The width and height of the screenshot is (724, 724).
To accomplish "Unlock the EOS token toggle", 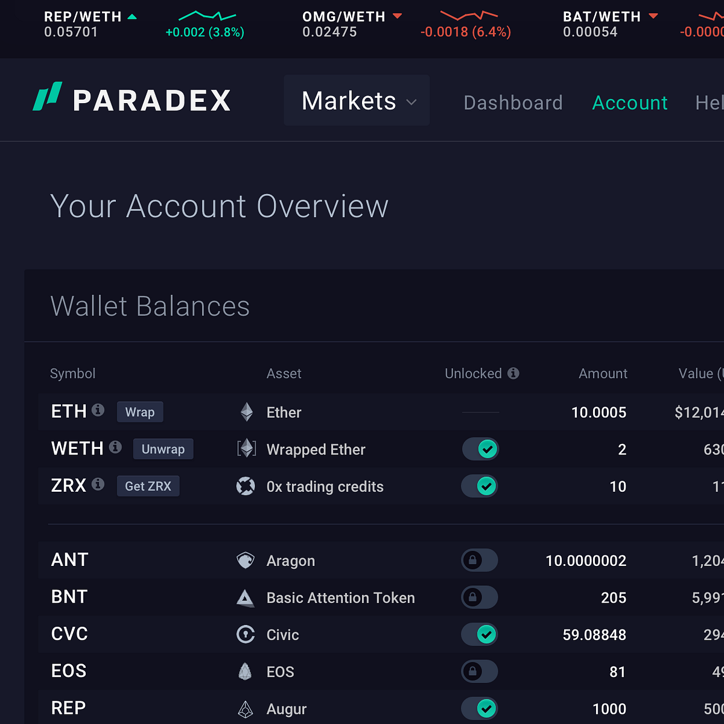I will [480, 672].
